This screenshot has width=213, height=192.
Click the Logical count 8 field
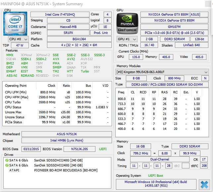tap(107, 21)
